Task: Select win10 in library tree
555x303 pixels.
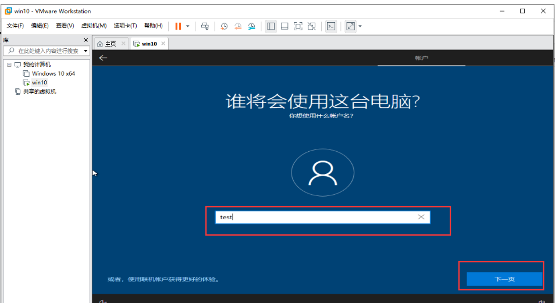Action: click(40, 83)
